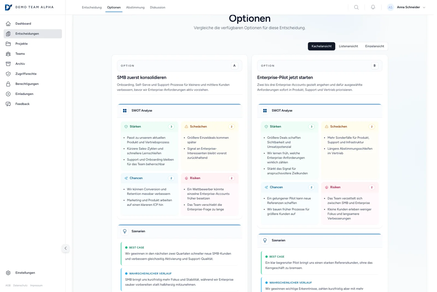Screen dimensions: 437x292
Task: Click the SWOT Analyse grid icon on Option A
Action: (125, 110)
